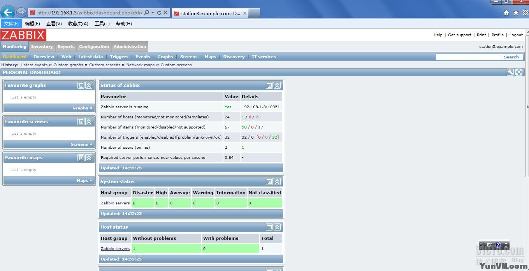Collapse the Favourite graphs widget
Viewport: 529px width, 271px height.
pos(89,85)
